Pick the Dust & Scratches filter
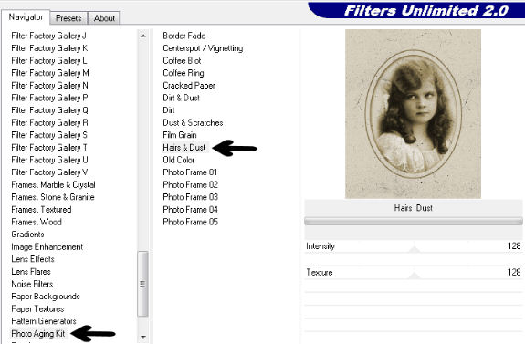Image resolution: width=525 pixels, height=344 pixels. tap(193, 122)
